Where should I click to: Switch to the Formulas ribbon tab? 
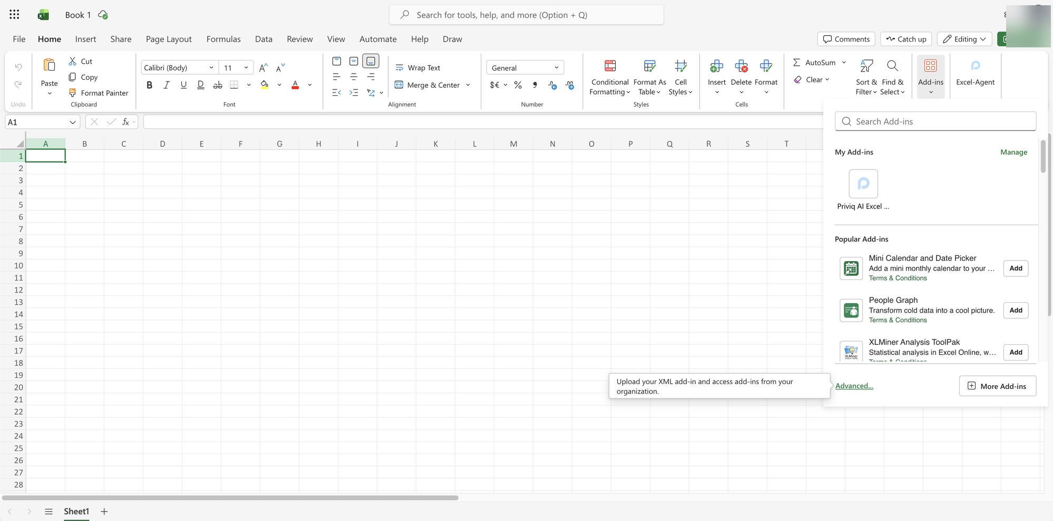pos(223,39)
